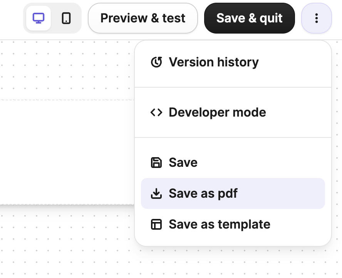342x278 pixels.
Task: Switch to mobile device preview
Action: (x=66, y=18)
